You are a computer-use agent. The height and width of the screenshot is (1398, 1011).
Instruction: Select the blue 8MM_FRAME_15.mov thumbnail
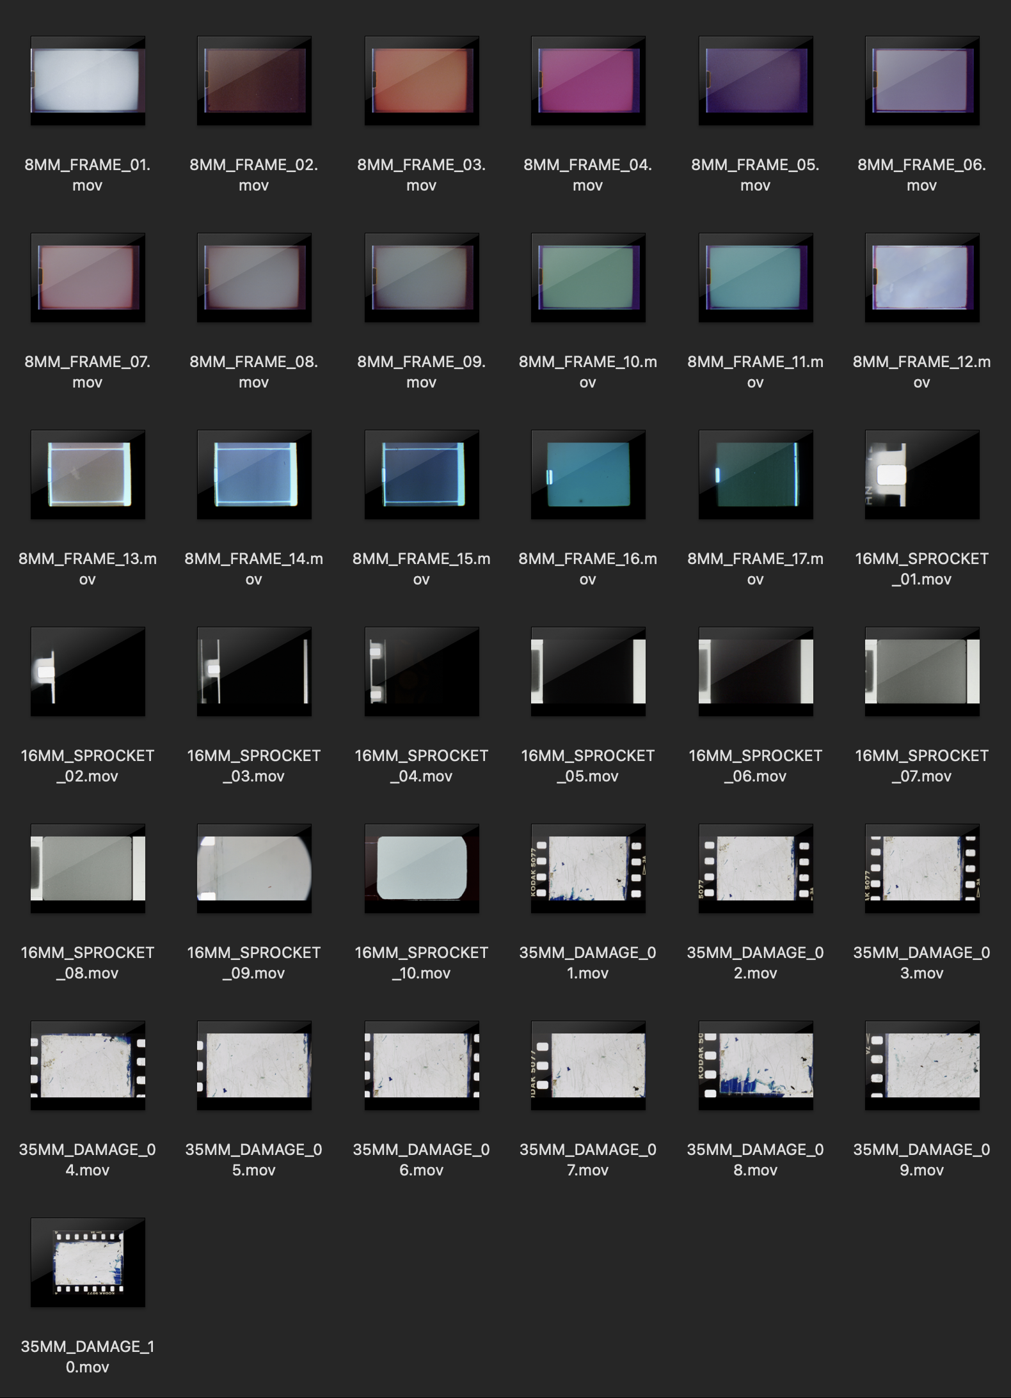(x=422, y=475)
